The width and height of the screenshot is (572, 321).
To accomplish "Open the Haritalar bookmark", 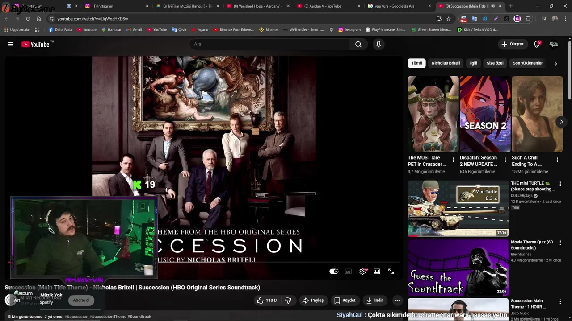I will click(111, 29).
